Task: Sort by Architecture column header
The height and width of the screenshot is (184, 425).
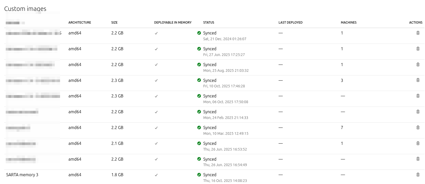Action: [x=80, y=23]
